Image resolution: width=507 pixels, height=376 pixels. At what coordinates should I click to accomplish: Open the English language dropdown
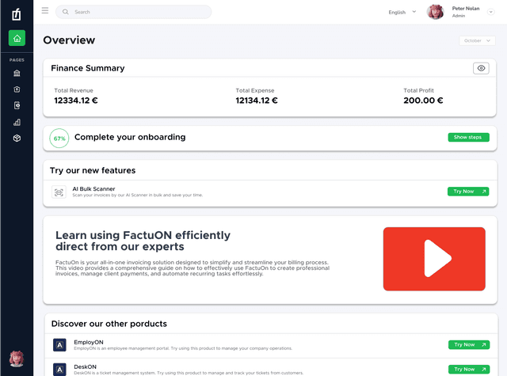tap(402, 12)
